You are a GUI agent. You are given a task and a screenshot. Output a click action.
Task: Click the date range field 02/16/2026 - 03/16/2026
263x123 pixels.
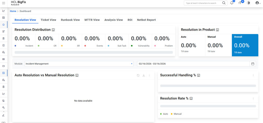point(193,64)
